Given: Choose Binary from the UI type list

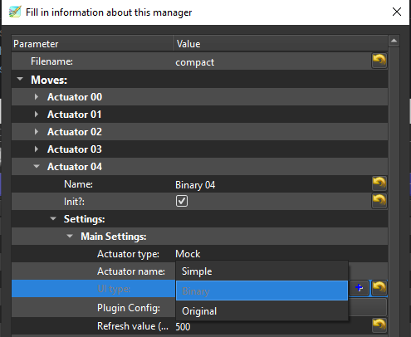Looking at the screenshot, I should 262,291.
